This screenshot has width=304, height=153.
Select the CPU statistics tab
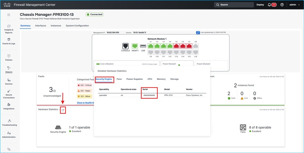pos(150,79)
